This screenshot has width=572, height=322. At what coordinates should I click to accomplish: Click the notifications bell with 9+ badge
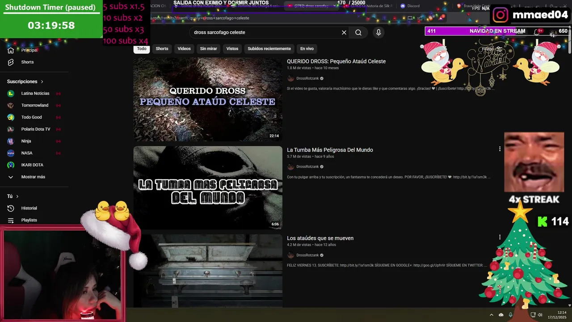[x=538, y=32]
